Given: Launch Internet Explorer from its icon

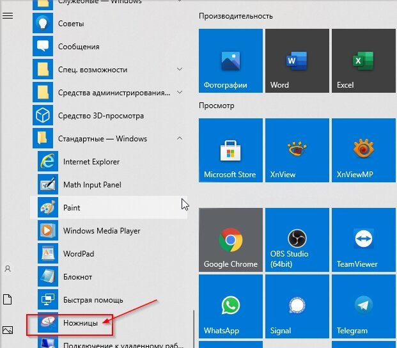Looking at the screenshot, I should click(48, 162).
